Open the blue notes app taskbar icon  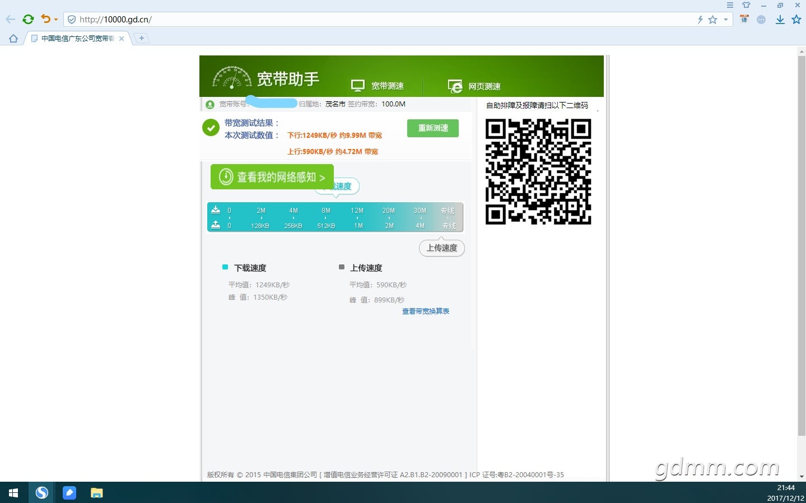click(x=69, y=493)
